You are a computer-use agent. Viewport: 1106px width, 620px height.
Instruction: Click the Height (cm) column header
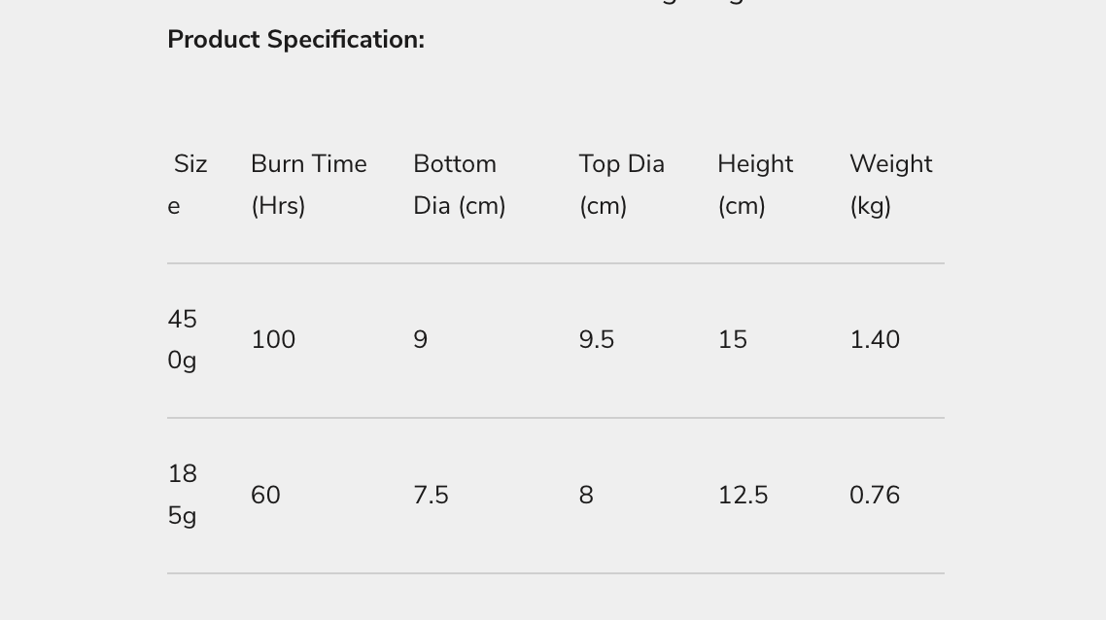(755, 184)
